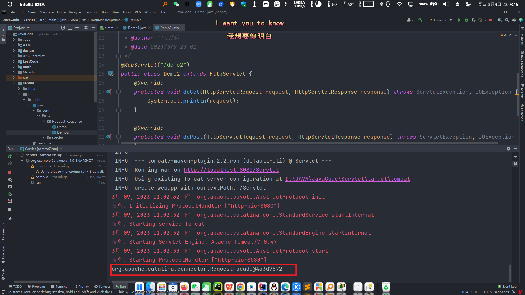Screen dimensions: 525x295
Task: Expand the compile 2 warnings node
Action: (x=27, y=177)
